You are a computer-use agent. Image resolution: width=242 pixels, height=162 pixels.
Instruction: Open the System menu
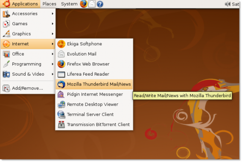[x=69, y=4]
